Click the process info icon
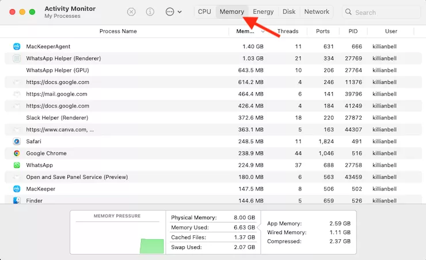Screen dimensions: 426x260 pos(150,12)
